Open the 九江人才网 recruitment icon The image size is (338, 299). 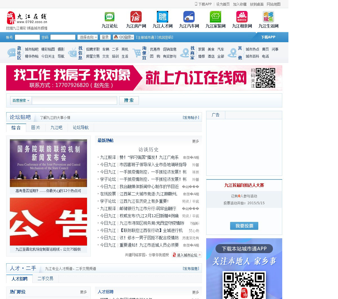point(163,17)
